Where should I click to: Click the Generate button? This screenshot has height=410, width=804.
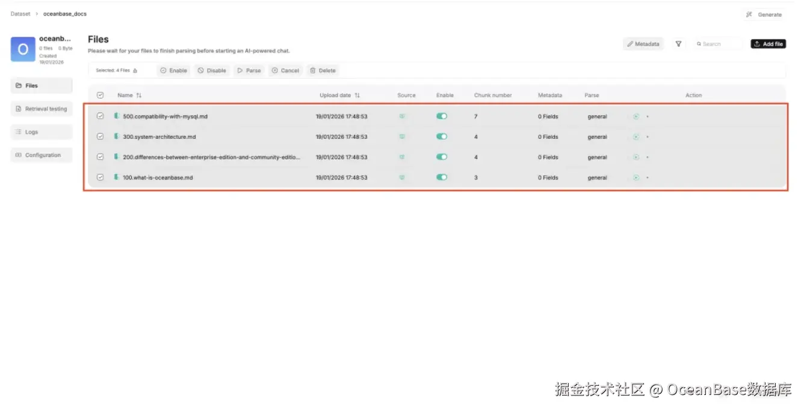[x=764, y=14]
